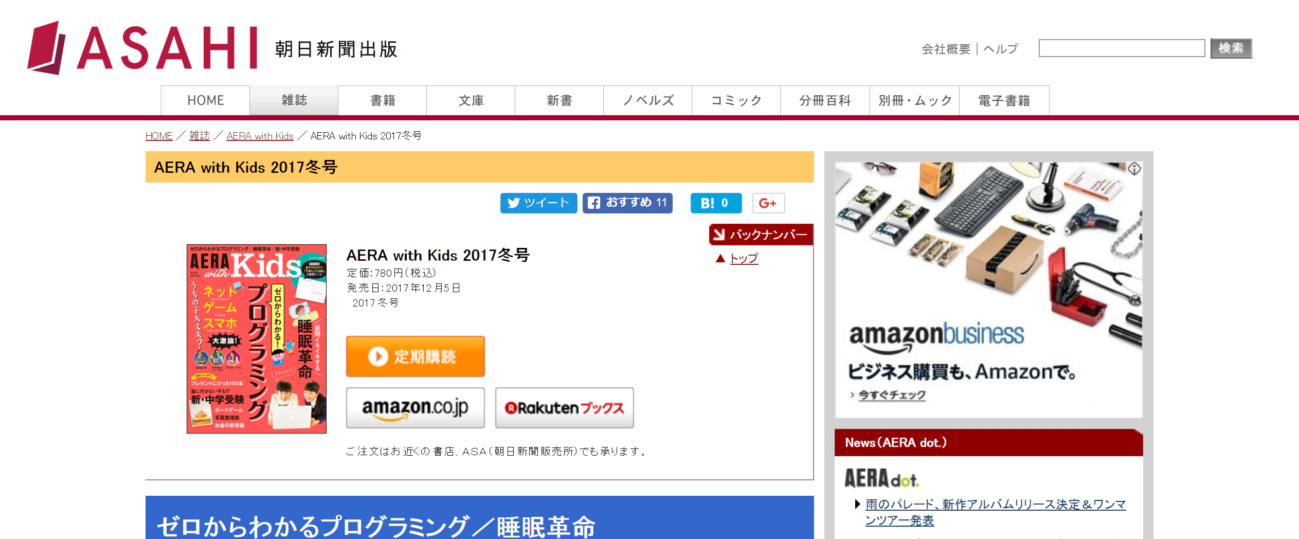
Task: Open the 電子書籍 navigation tab
Action: coord(1004,100)
